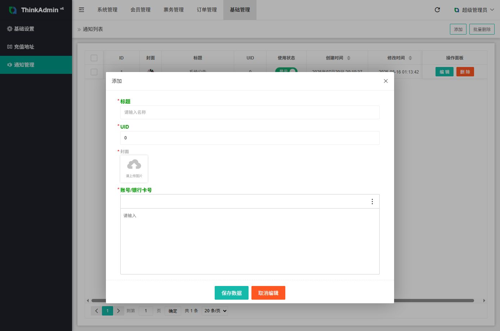
Task: Select all rows header checkbox
Action: [x=94, y=58]
